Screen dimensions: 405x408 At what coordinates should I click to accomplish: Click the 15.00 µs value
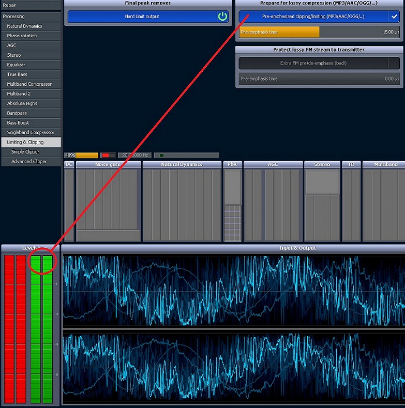[x=391, y=32]
